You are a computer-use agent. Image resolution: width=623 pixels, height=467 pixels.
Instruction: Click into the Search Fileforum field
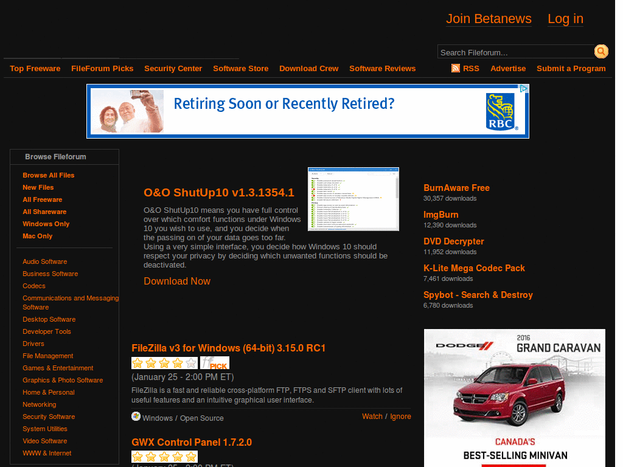point(516,52)
